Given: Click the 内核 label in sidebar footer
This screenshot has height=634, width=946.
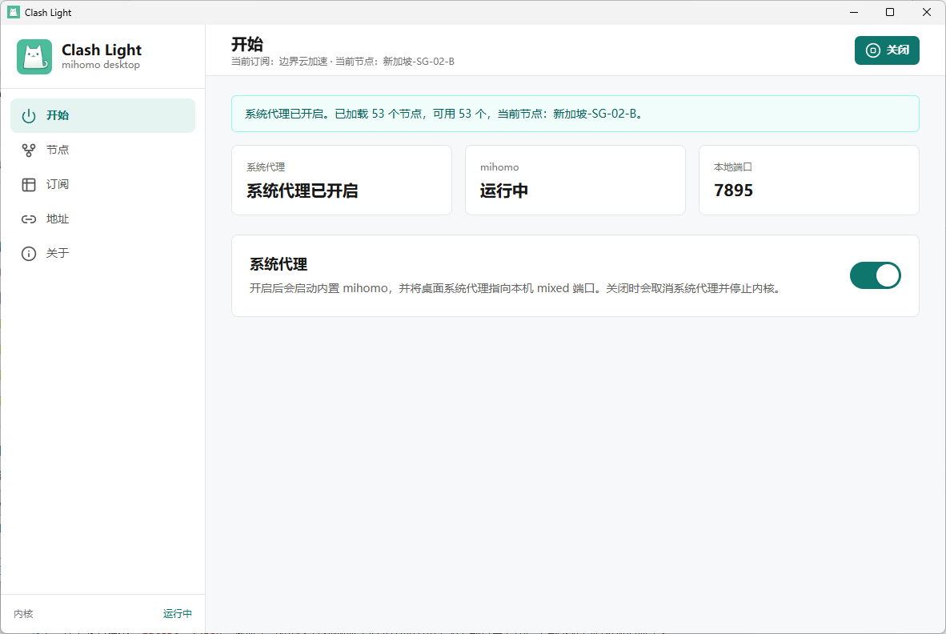Looking at the screenshot, I should (23, 613).
